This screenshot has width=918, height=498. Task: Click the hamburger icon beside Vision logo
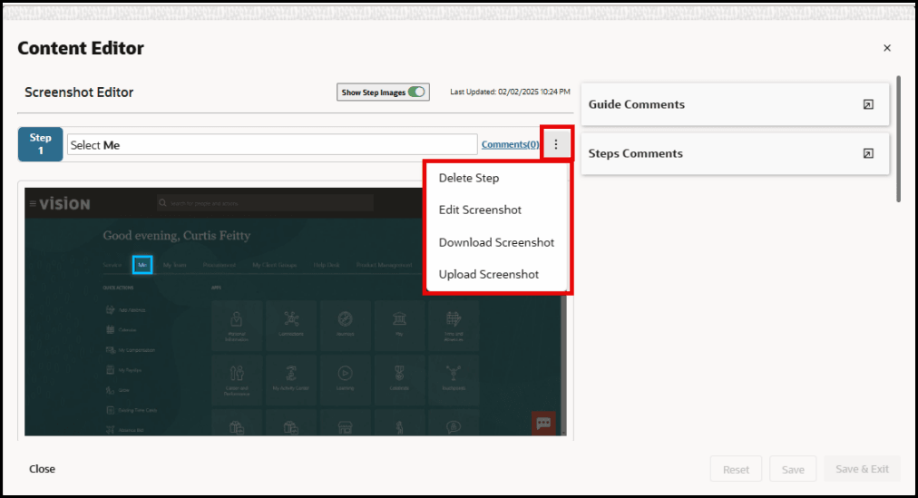[x=33, y=204]
